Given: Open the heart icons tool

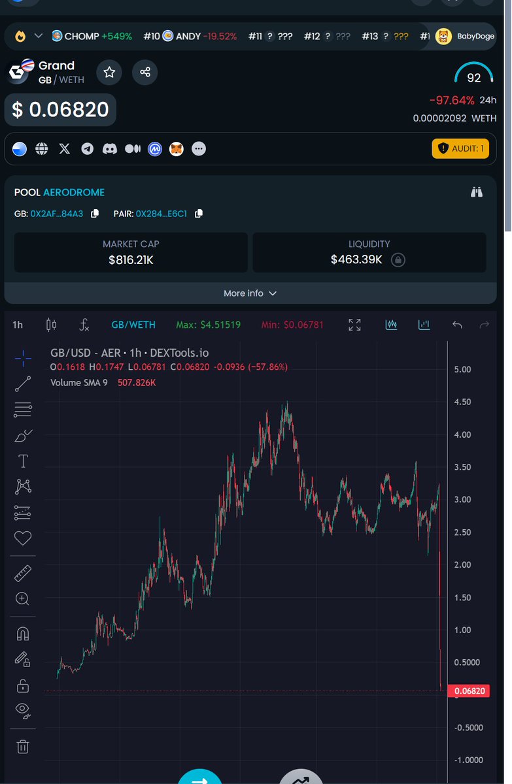Looking at the screenshot, I should [x=23, y=538].
